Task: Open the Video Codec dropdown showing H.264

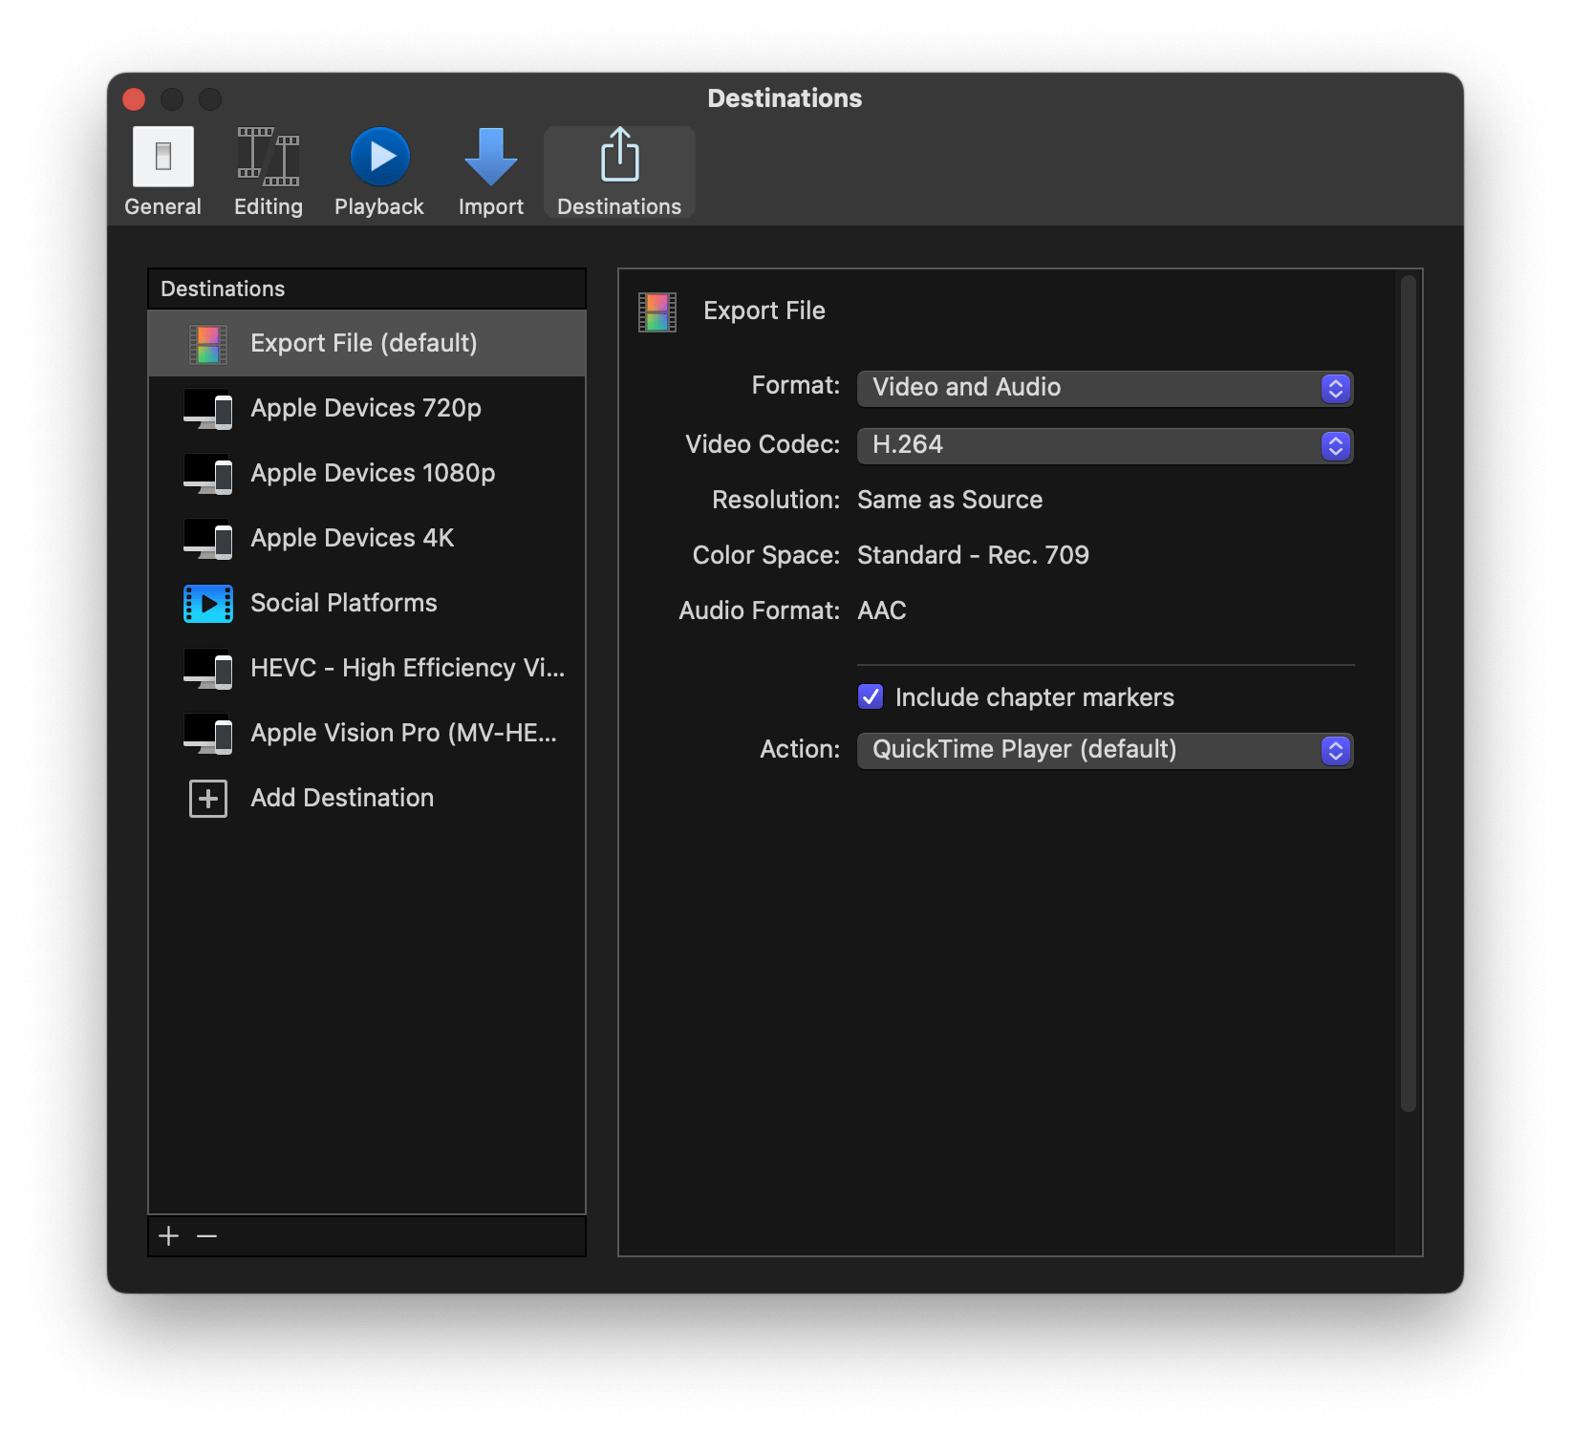Action: tap(1106, 445)
